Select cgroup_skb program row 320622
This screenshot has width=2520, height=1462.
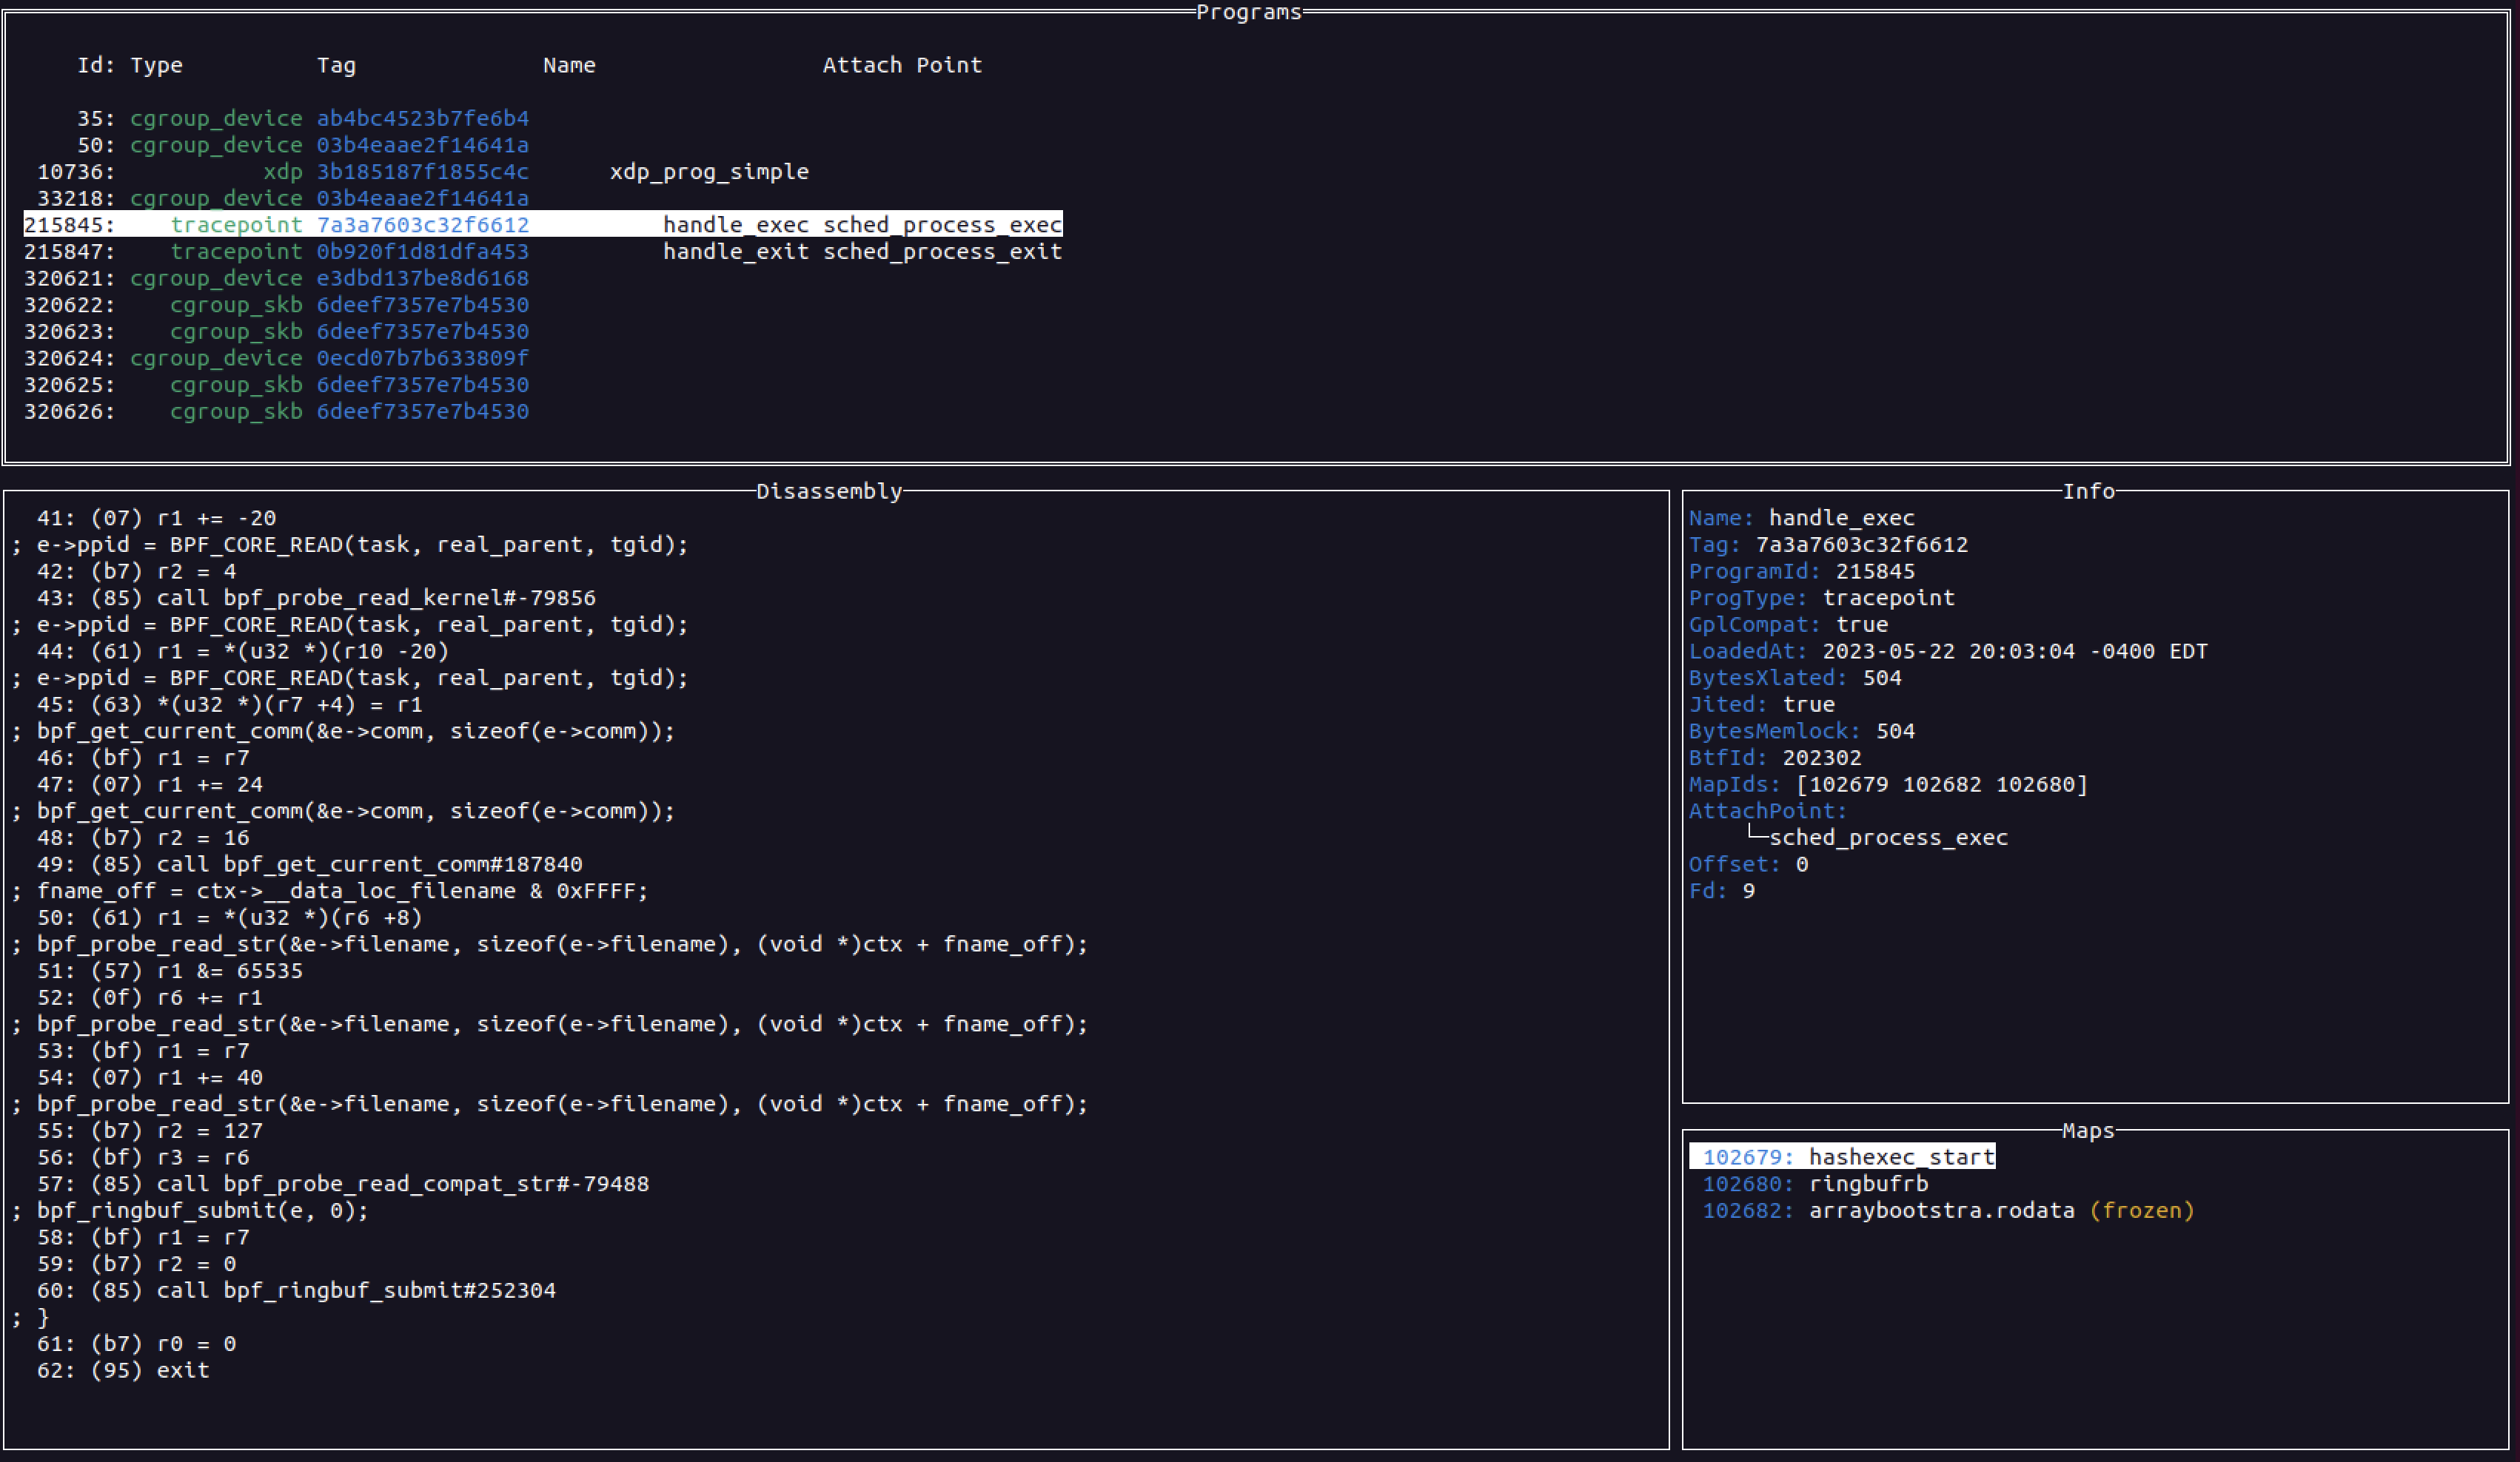click(276, 305)
